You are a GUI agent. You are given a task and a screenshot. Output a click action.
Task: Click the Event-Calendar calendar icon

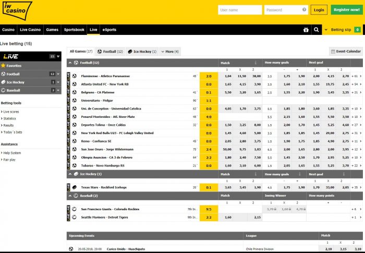point(333,51)
